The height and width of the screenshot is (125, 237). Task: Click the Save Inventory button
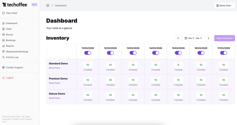224,38
